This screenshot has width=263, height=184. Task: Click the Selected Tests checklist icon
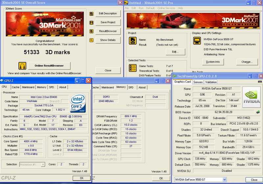pos(133,68)
